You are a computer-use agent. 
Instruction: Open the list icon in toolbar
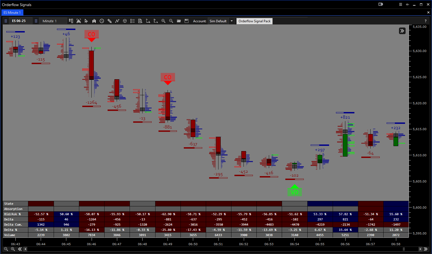[x=133, y=21]
